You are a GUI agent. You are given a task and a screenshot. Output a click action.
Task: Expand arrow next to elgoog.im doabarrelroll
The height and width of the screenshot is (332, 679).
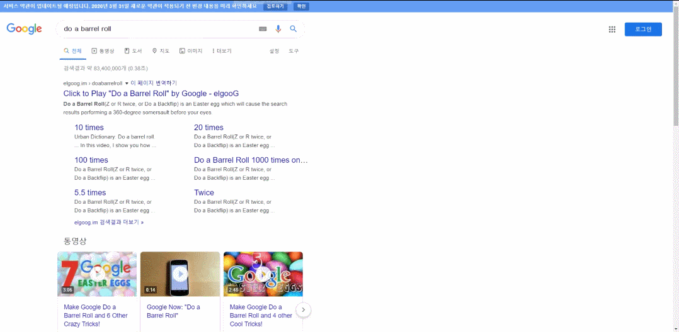127,83
